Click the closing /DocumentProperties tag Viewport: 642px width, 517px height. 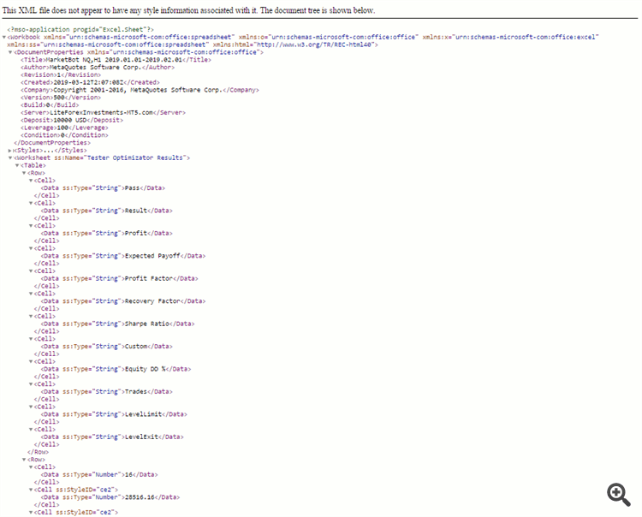(52, 143)
